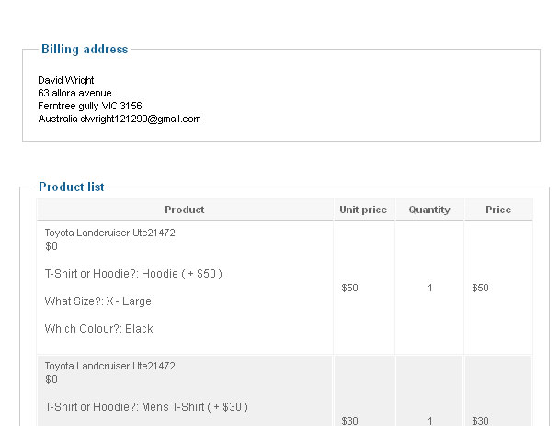Screen dimensions: 559x431
Task: Click the 63 allora avenue line
Action: tap(74, 93)
